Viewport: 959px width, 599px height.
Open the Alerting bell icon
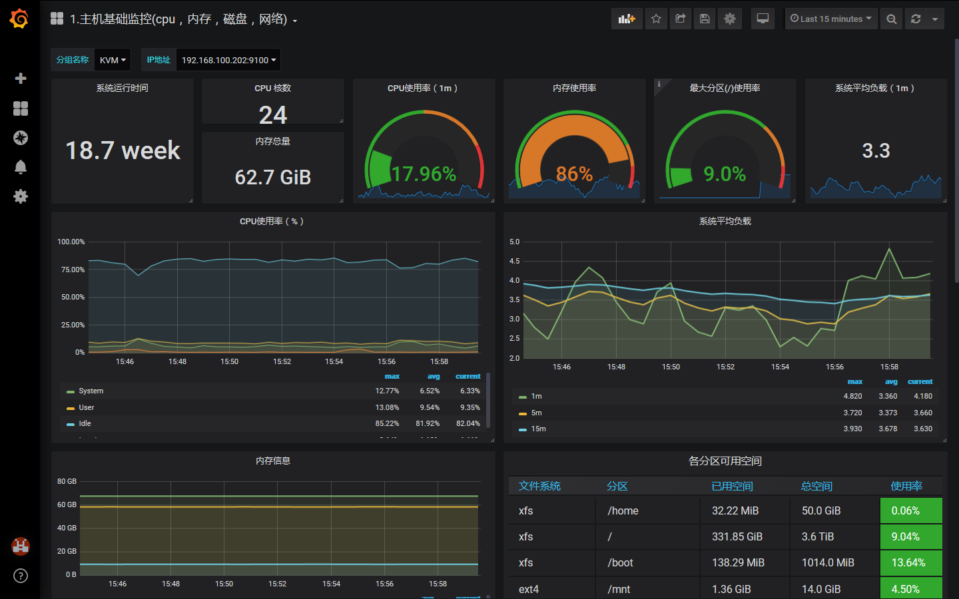(21, 167)
